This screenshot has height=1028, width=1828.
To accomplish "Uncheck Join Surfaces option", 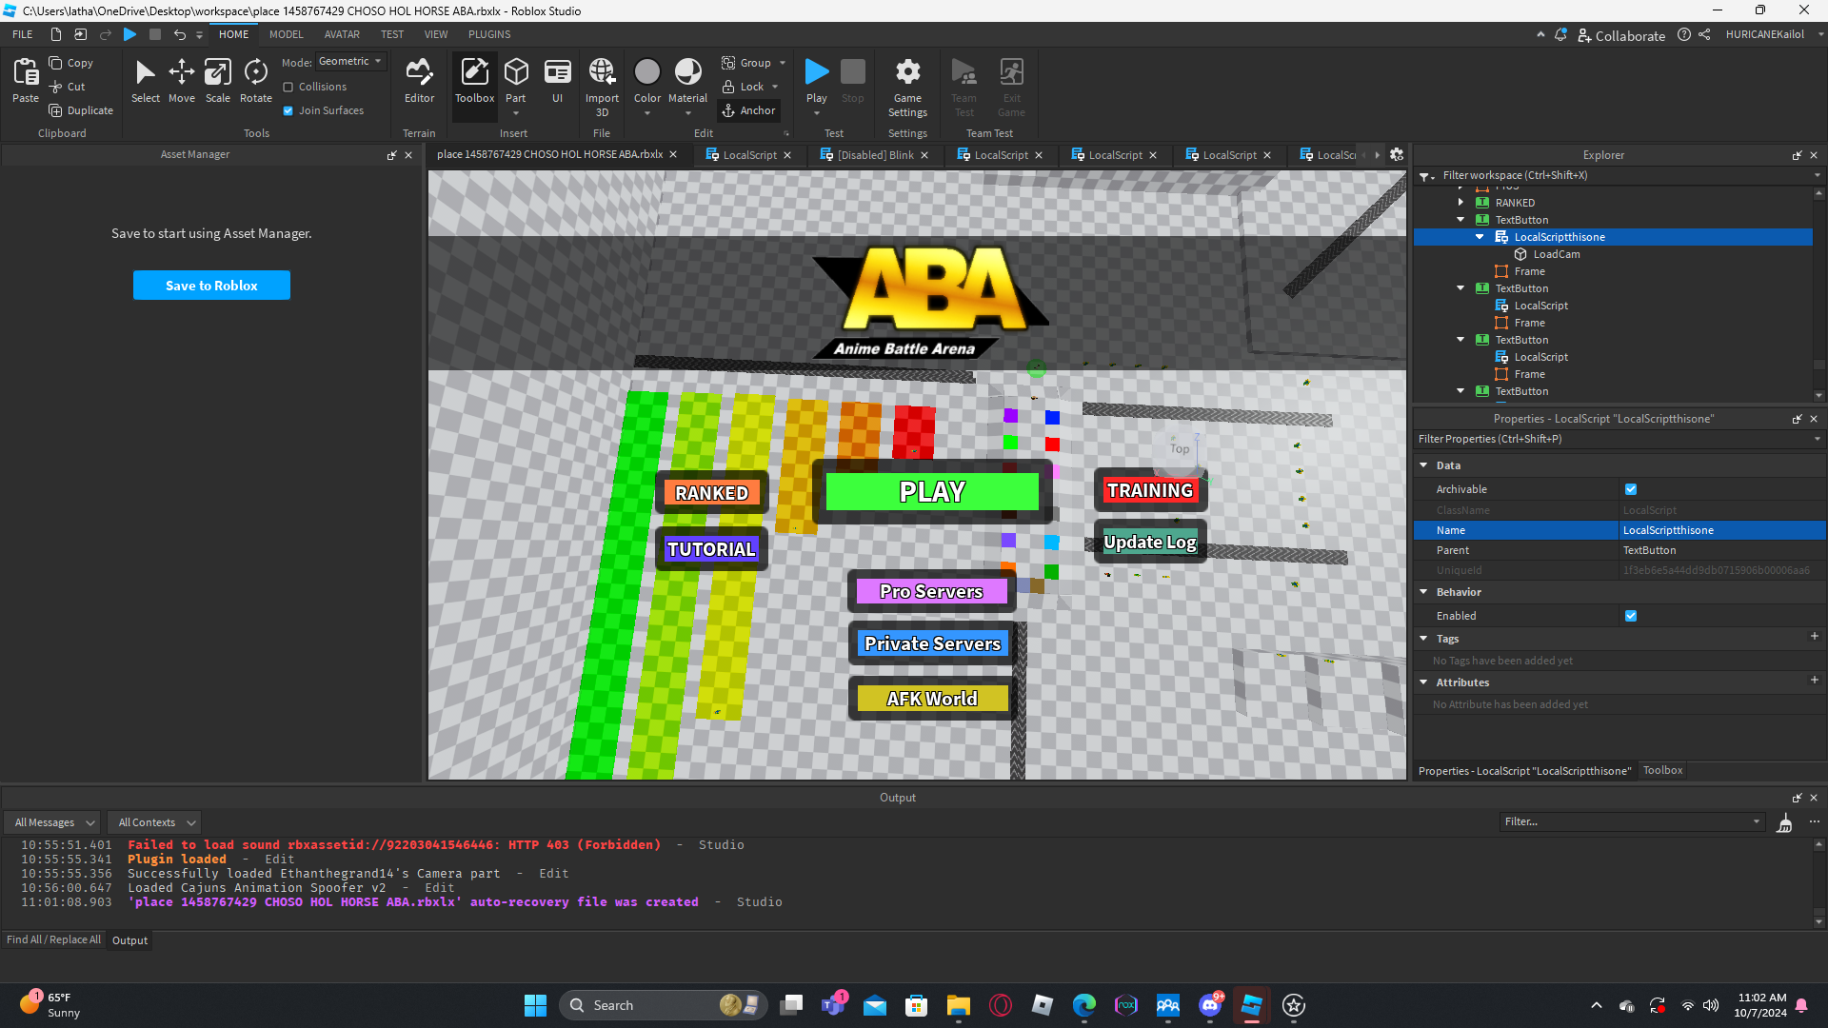I will pos(288,110).
